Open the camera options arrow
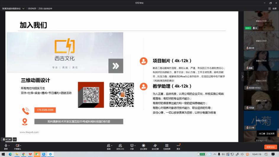Viewport: 279px width, 157px height. click(x=21, y=145)
